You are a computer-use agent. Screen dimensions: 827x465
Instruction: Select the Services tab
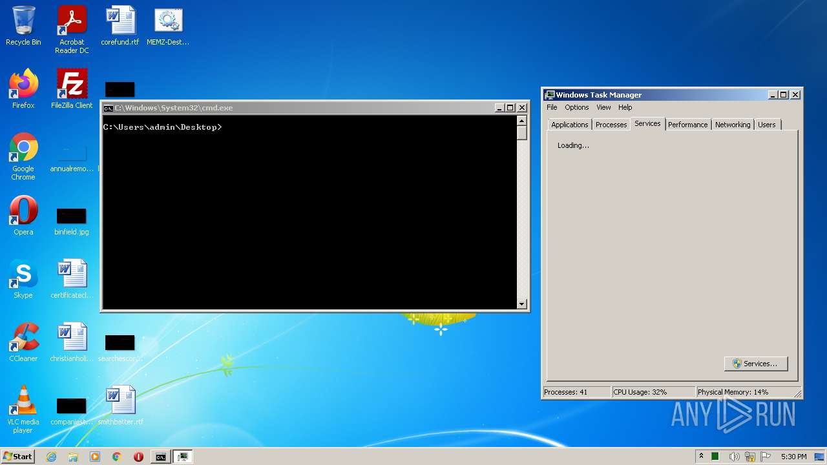[x=647, y=123]
